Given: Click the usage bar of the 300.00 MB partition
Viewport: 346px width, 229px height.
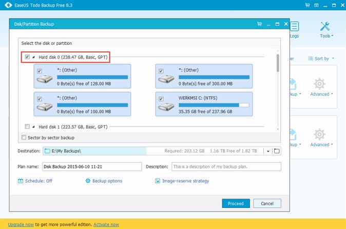Looking at the screenshot, I should (x=214, y=77).
